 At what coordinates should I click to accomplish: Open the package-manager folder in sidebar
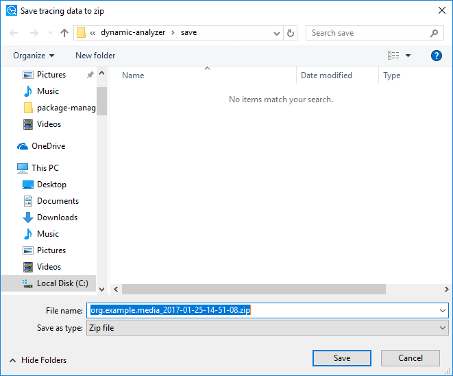tap(66, 108)
